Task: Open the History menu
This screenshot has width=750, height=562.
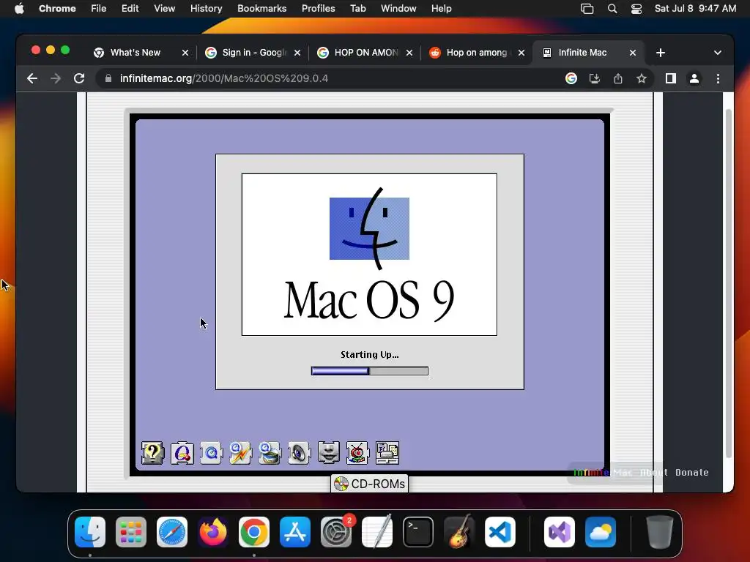Action: 206,9
